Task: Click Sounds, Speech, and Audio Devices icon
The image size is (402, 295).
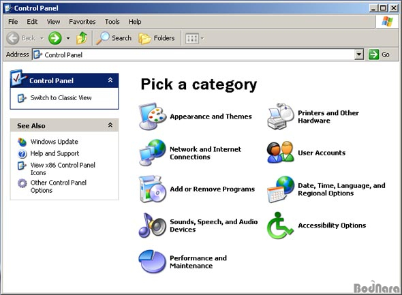Action: point(153,226)
